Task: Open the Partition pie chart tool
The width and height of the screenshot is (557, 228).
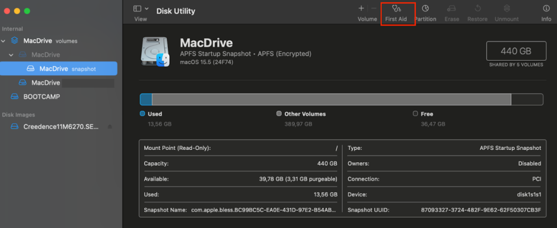Action: pyautogui.click(x=425, y=8)
